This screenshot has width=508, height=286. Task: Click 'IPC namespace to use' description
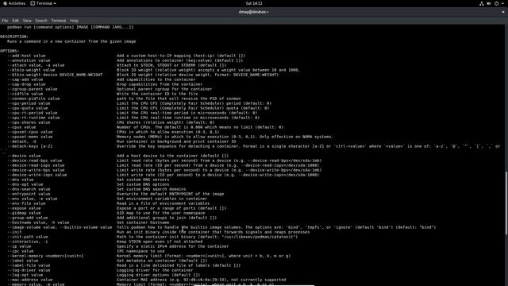click(140, 251)
